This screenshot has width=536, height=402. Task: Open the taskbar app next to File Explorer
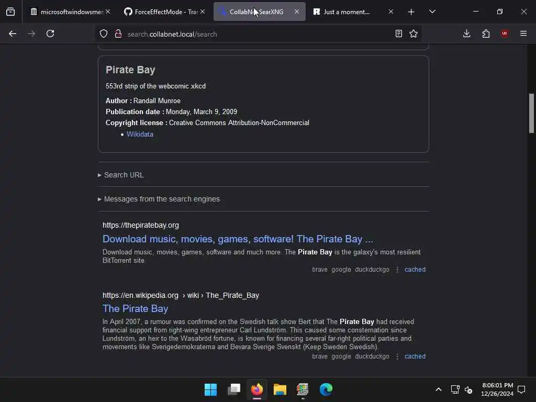click(303, 389)
